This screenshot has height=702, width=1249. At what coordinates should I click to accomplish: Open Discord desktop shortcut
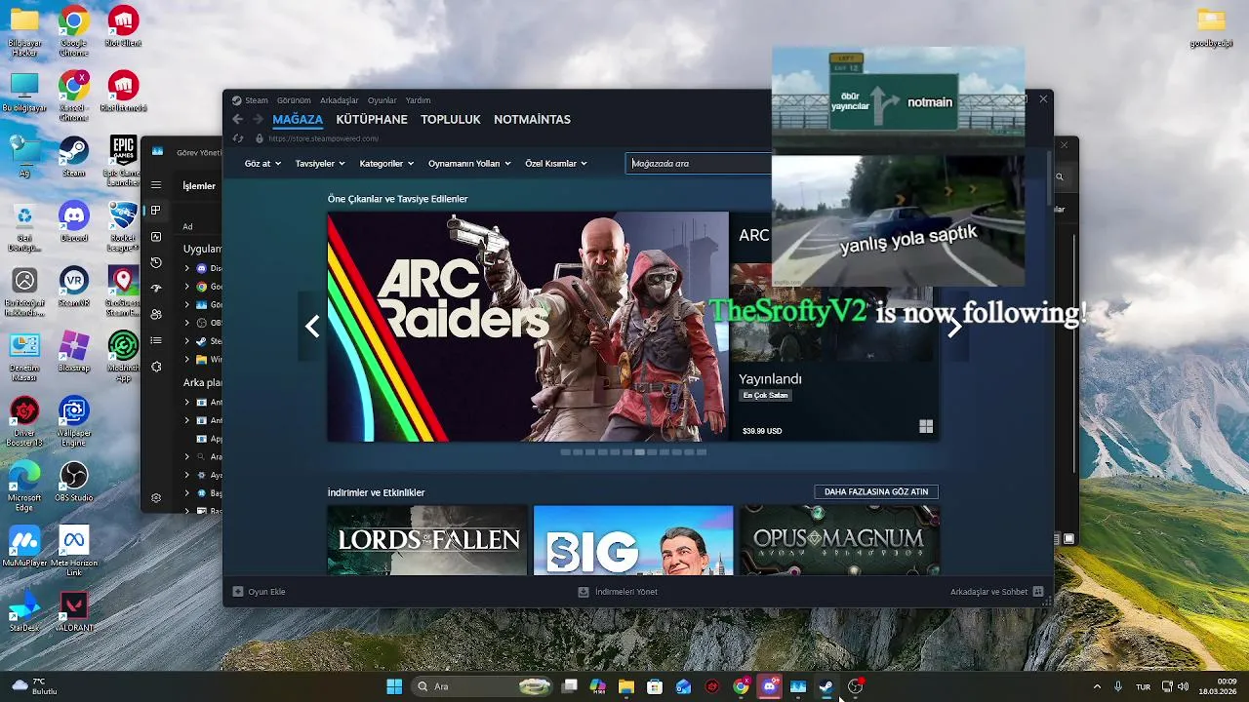click(73, 220)
